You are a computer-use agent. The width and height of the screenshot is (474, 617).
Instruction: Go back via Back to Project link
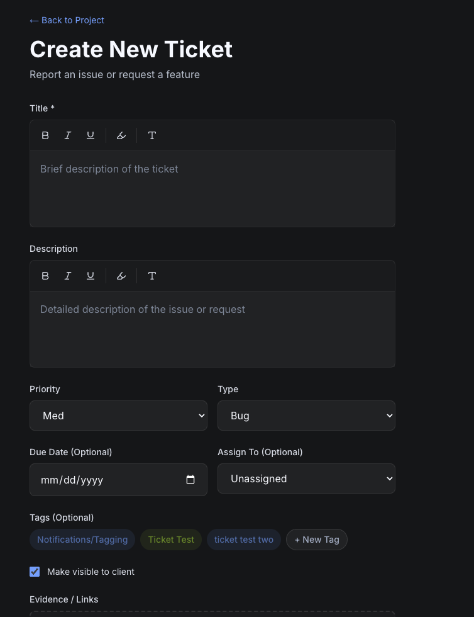tap(67, 20)
